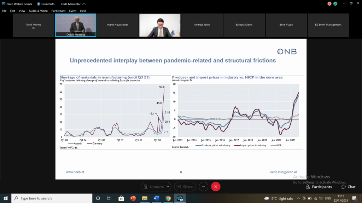Select the video of man in suit
Image resolution: width=362 pixels, height=203 pixels.
coord(160,25)
